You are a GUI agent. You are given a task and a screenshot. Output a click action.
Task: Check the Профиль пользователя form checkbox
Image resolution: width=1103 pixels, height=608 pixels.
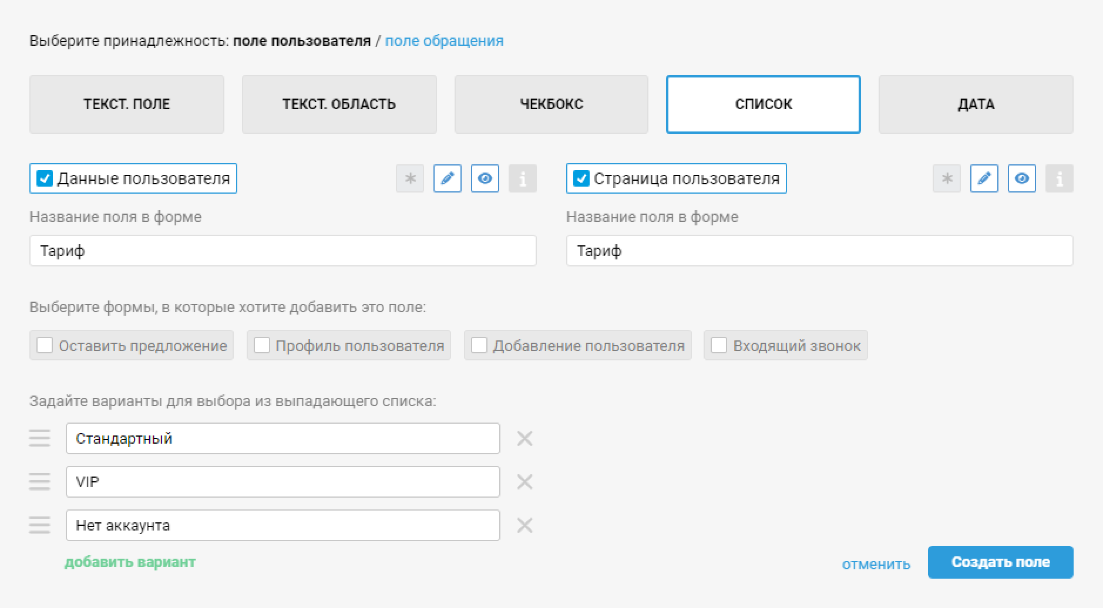tap(262, 345)
